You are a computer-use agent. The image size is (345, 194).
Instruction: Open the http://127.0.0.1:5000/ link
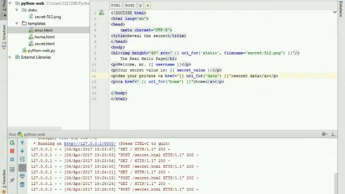(x=90, y=144)
